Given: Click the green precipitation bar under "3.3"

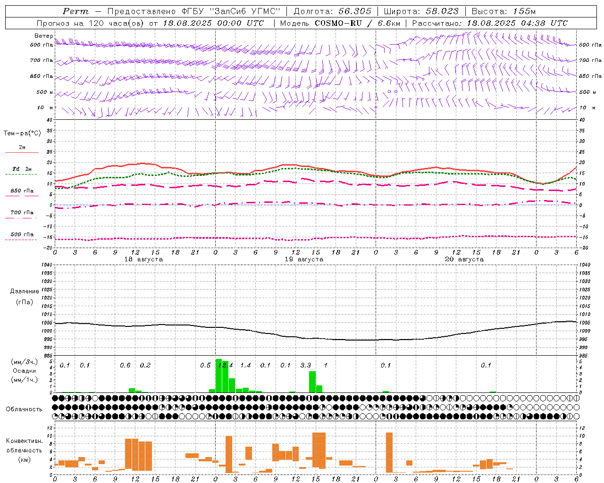Looking at the screenshot, I should (x=312, y=382).
